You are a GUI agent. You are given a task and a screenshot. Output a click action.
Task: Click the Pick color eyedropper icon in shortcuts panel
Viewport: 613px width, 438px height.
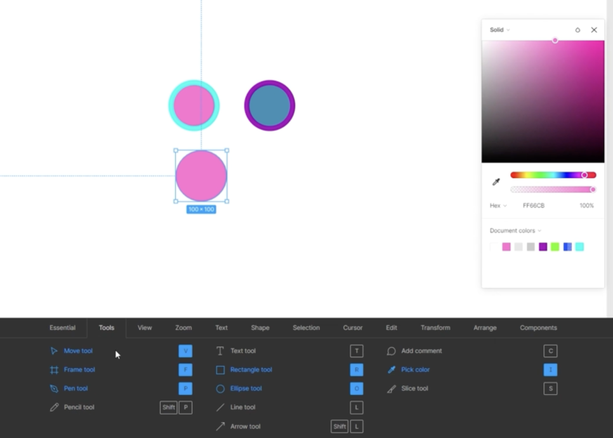[x=392, y=369]
